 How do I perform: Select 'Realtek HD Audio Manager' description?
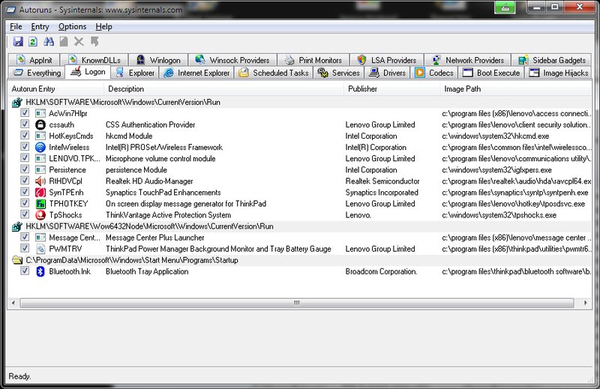(x=149, y=181)
